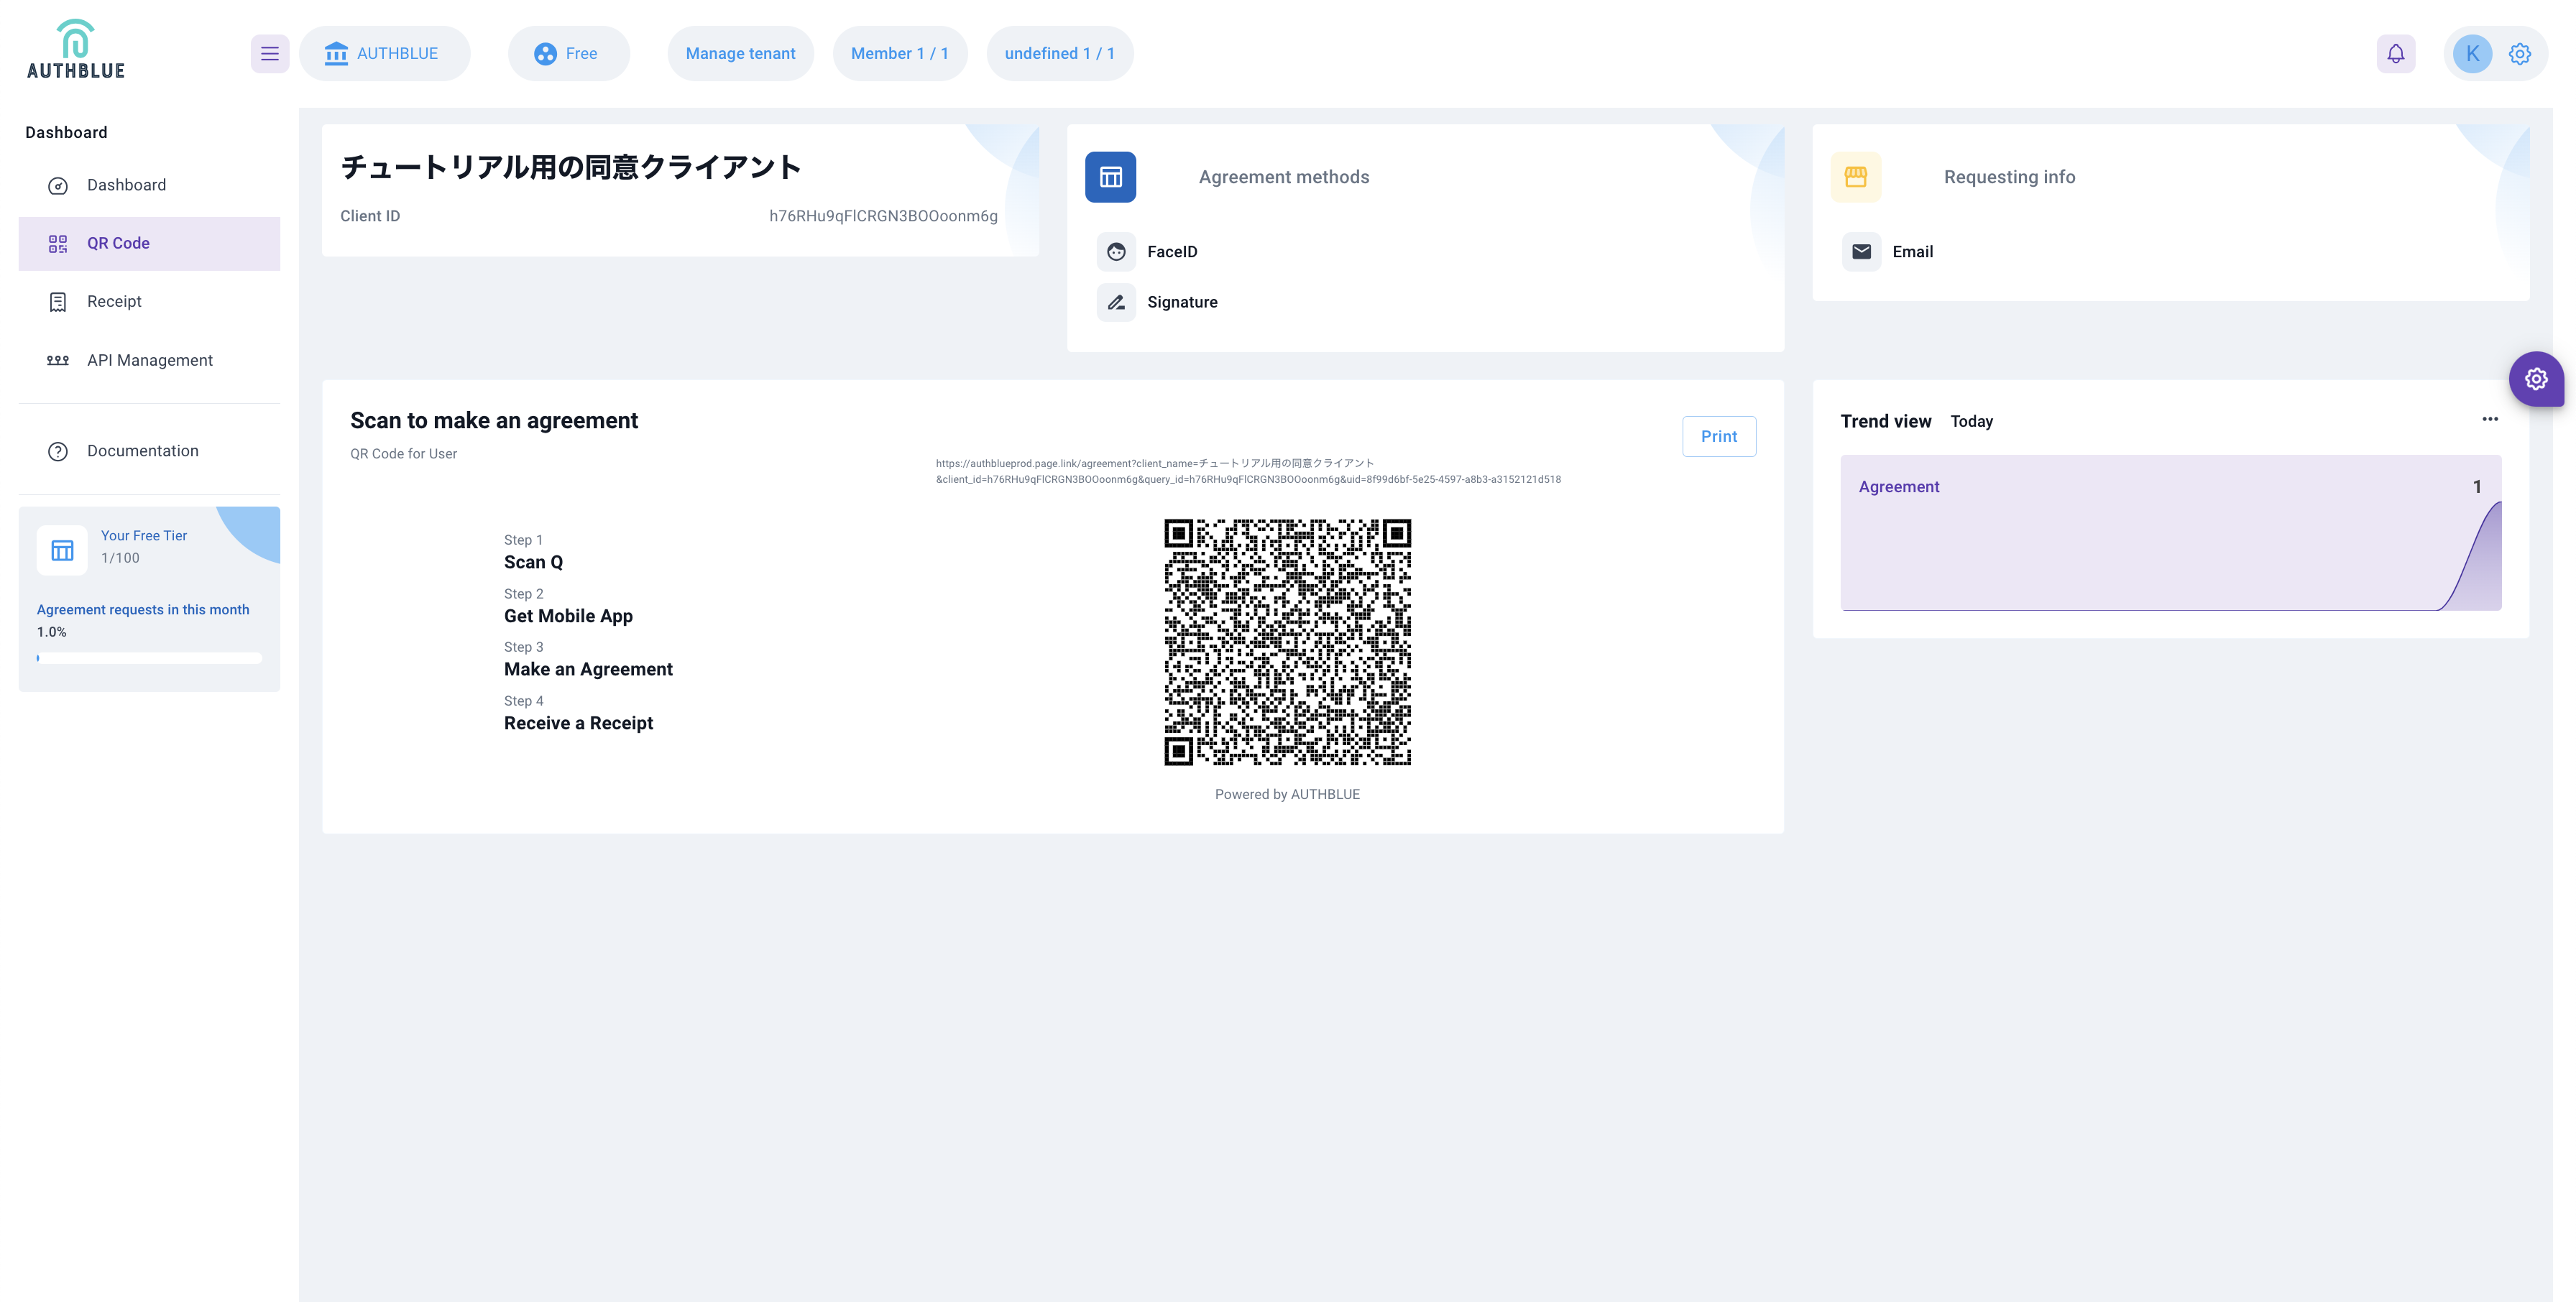
Task: Click the K user avatar
Action: tap(2472, 54)
